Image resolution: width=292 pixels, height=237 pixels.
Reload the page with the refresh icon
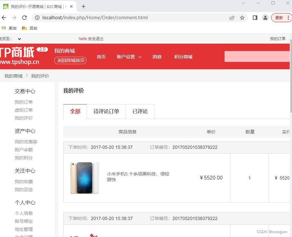coord(24,18)
